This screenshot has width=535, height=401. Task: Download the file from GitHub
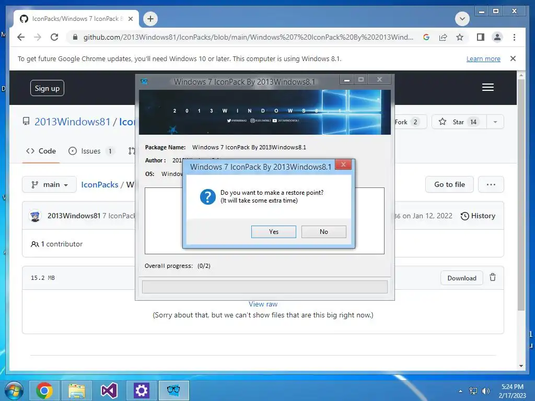pos(462,278)
